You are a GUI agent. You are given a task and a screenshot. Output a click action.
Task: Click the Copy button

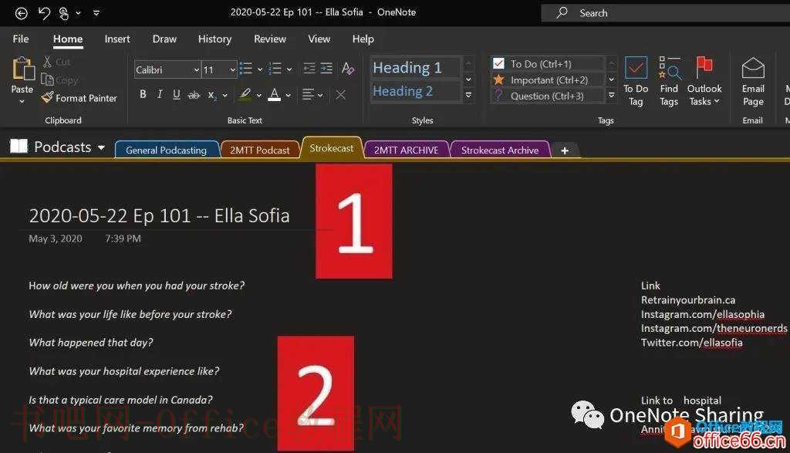click(59, 80)
